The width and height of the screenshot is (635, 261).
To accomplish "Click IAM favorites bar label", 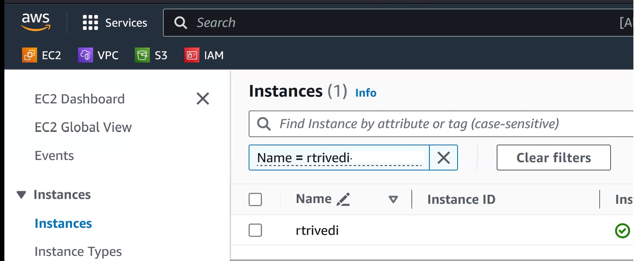I will (x=214, y=55).
